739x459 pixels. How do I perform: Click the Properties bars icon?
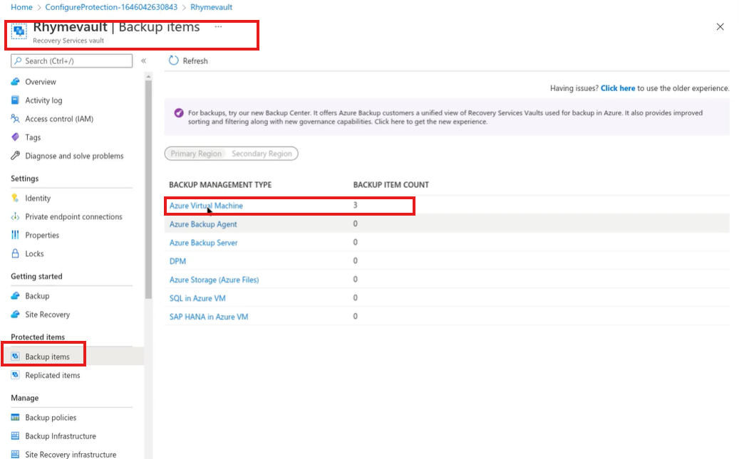click(16, 235)
